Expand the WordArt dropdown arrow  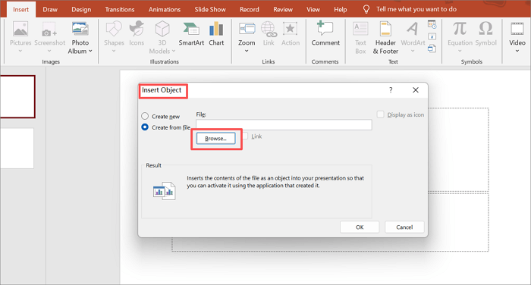[x=413, y=51]
